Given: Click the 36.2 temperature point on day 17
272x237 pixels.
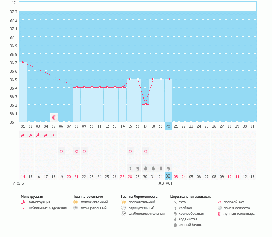Looking at the screenshot, I should coord(145,104).
